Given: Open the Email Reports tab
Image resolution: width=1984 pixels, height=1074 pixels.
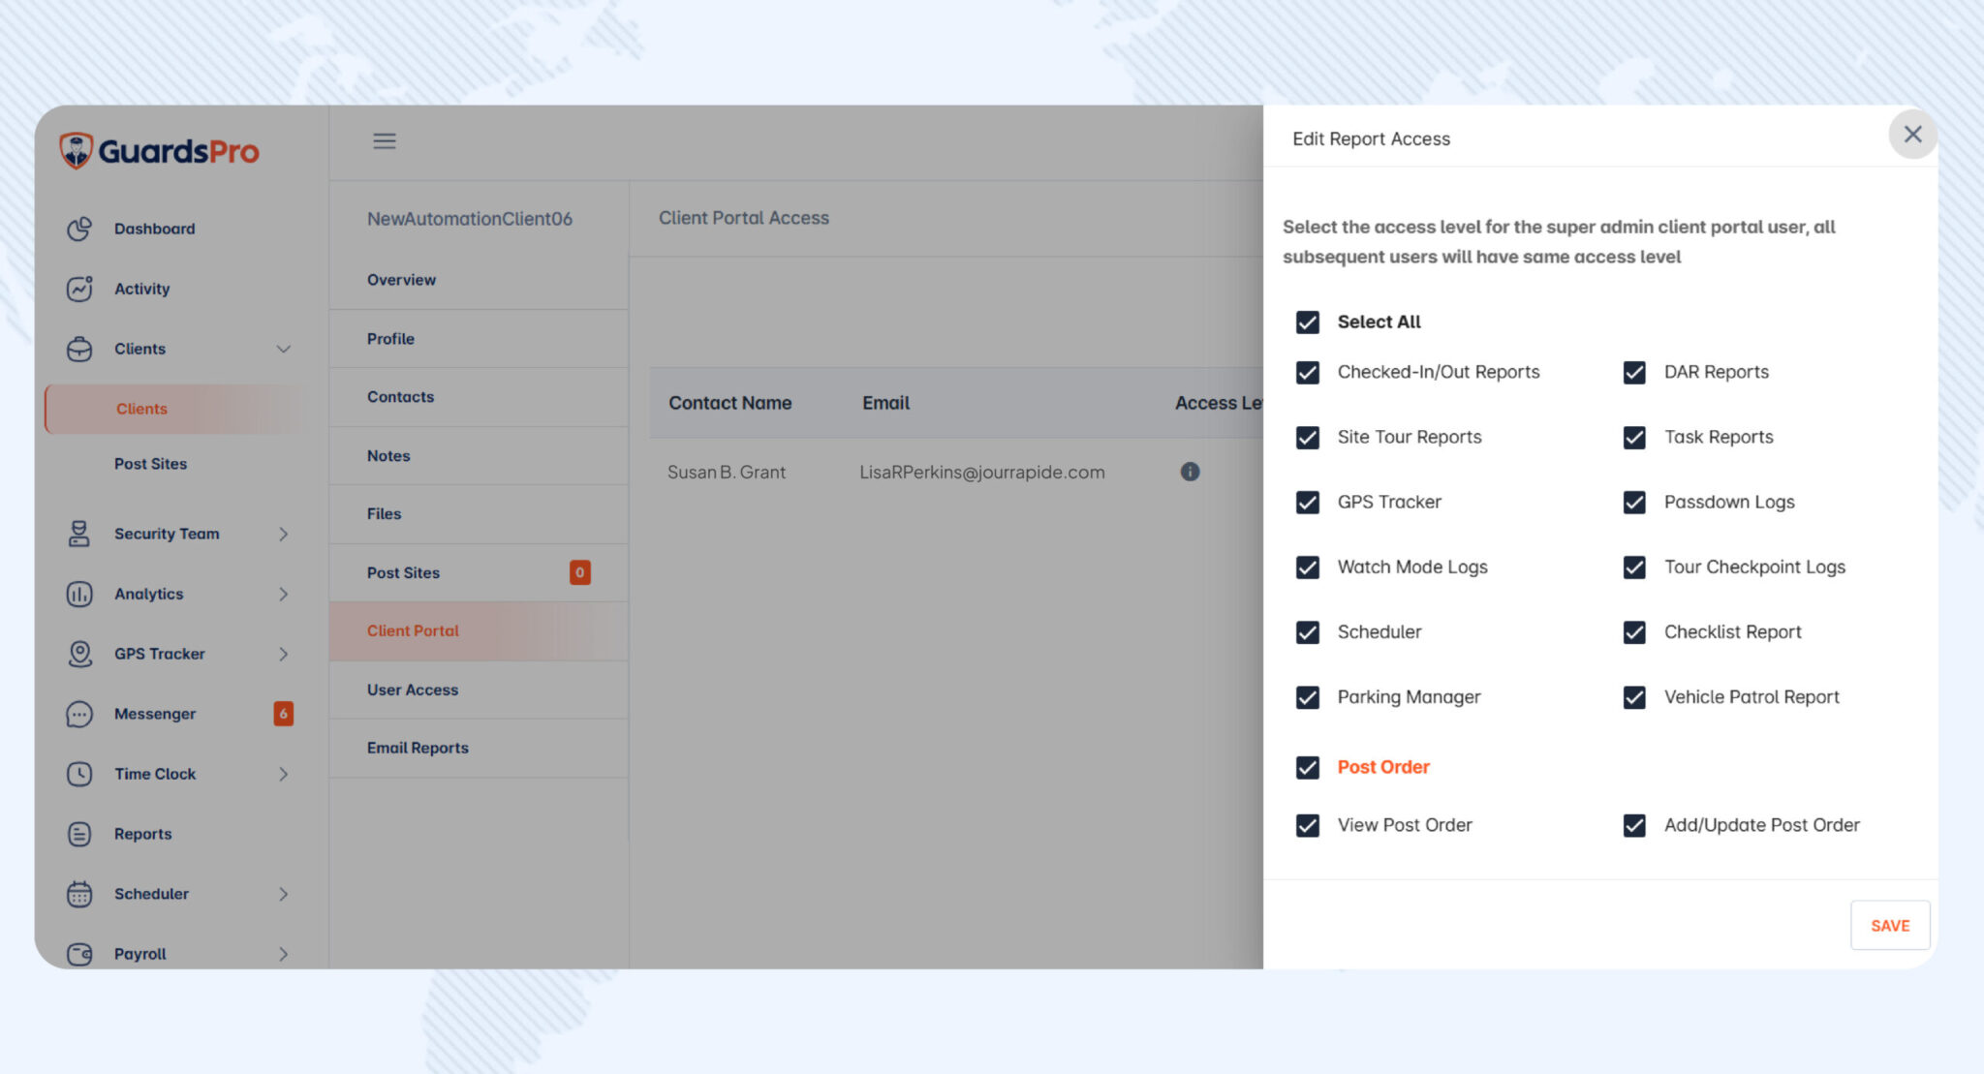Looking at the screenshot, I should [x=479, y=748].
